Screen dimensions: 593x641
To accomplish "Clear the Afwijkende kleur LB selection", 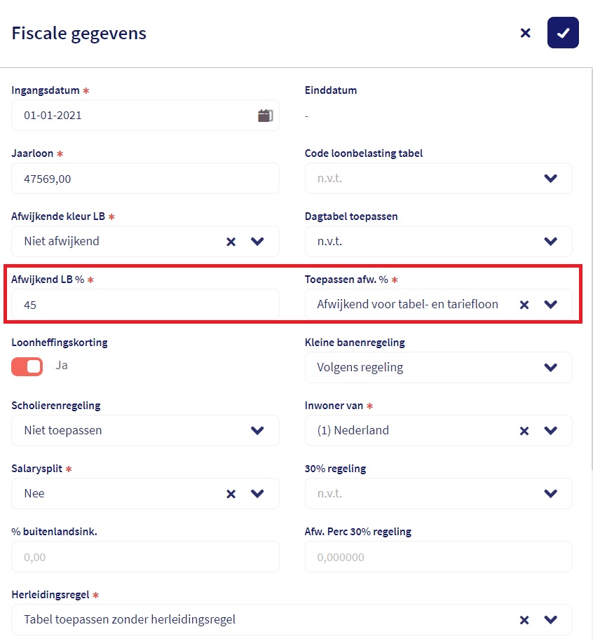I will 231,242.
